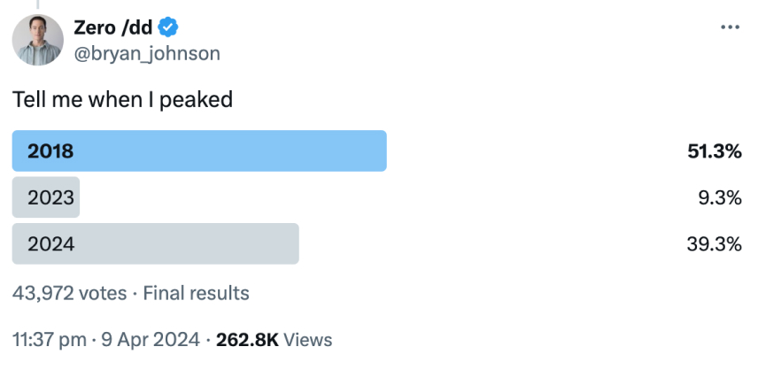This screenshot has width=758, height=370.
Task: Click the thread connector line above avatar
Action: [38, 4]
